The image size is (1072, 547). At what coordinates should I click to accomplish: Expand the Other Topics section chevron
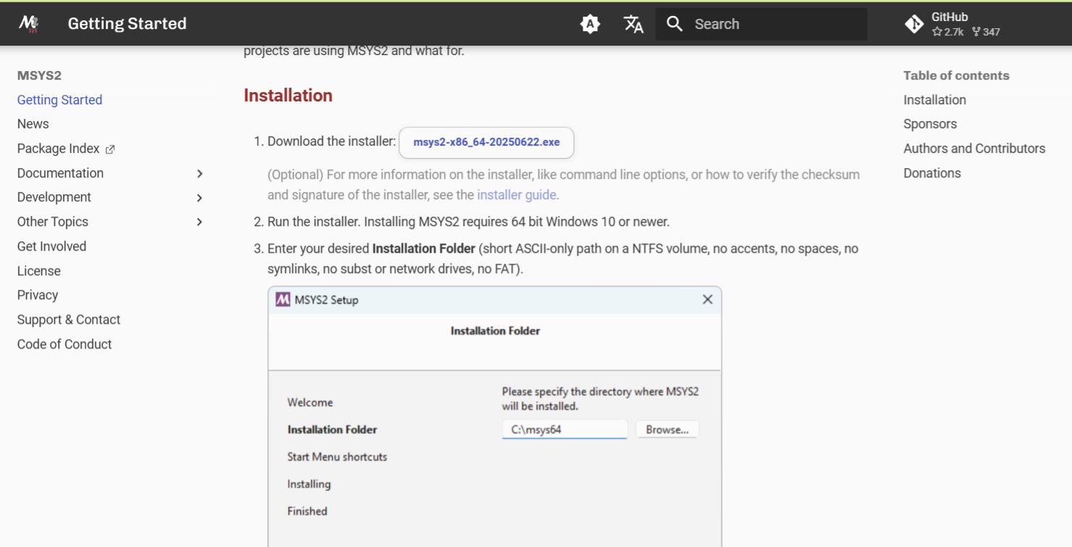coord(200,222)
